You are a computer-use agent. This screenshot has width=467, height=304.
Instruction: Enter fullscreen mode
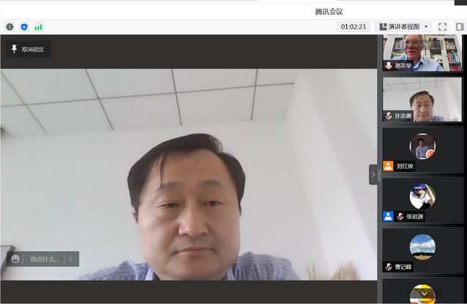pos(442,27)
